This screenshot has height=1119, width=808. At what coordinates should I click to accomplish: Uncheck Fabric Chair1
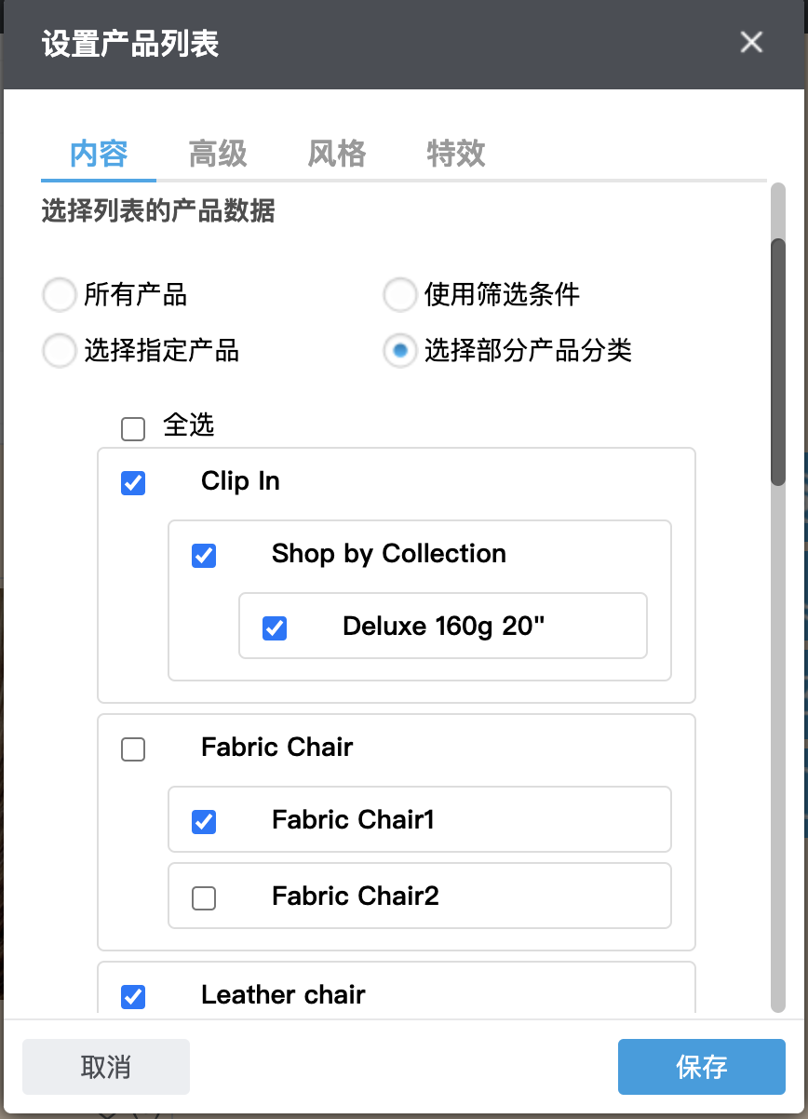[x=203, y=821]
